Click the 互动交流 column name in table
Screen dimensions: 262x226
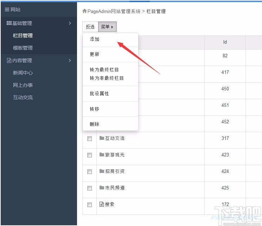point(115,138)
